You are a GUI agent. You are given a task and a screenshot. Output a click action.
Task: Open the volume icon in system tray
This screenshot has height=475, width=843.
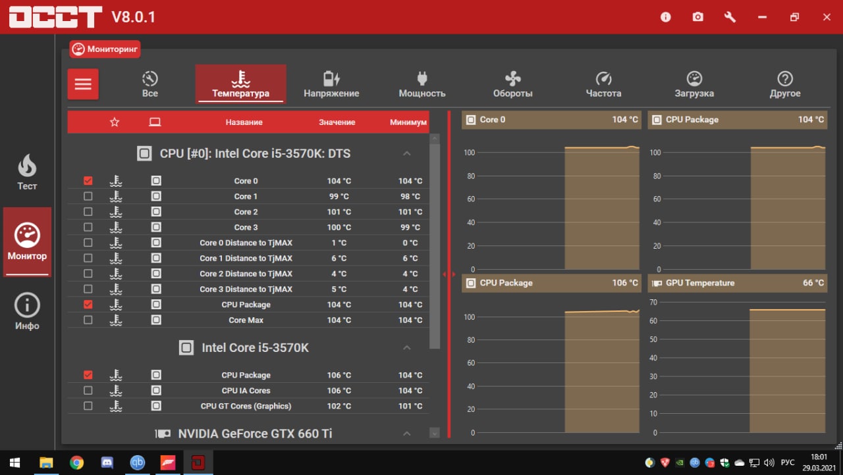click(769, 463)
